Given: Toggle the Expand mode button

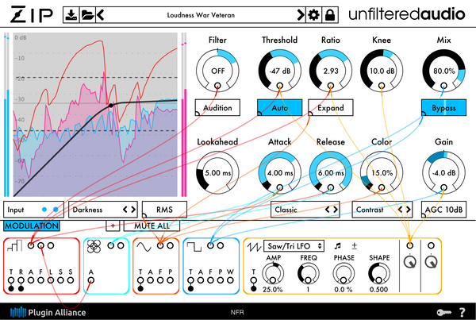Looking at the screenshot, I should click(331, 107).
